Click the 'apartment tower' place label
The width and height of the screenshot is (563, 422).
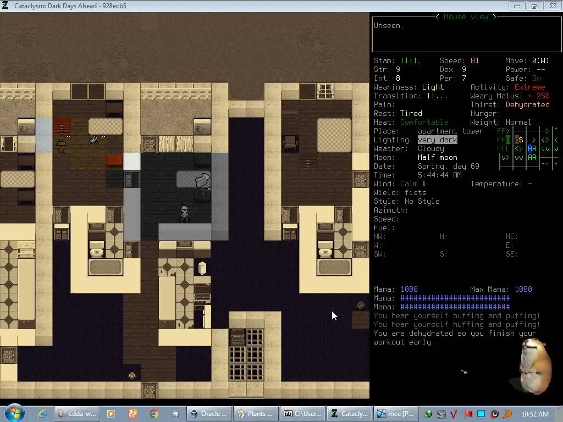click(x=450, y=131)
